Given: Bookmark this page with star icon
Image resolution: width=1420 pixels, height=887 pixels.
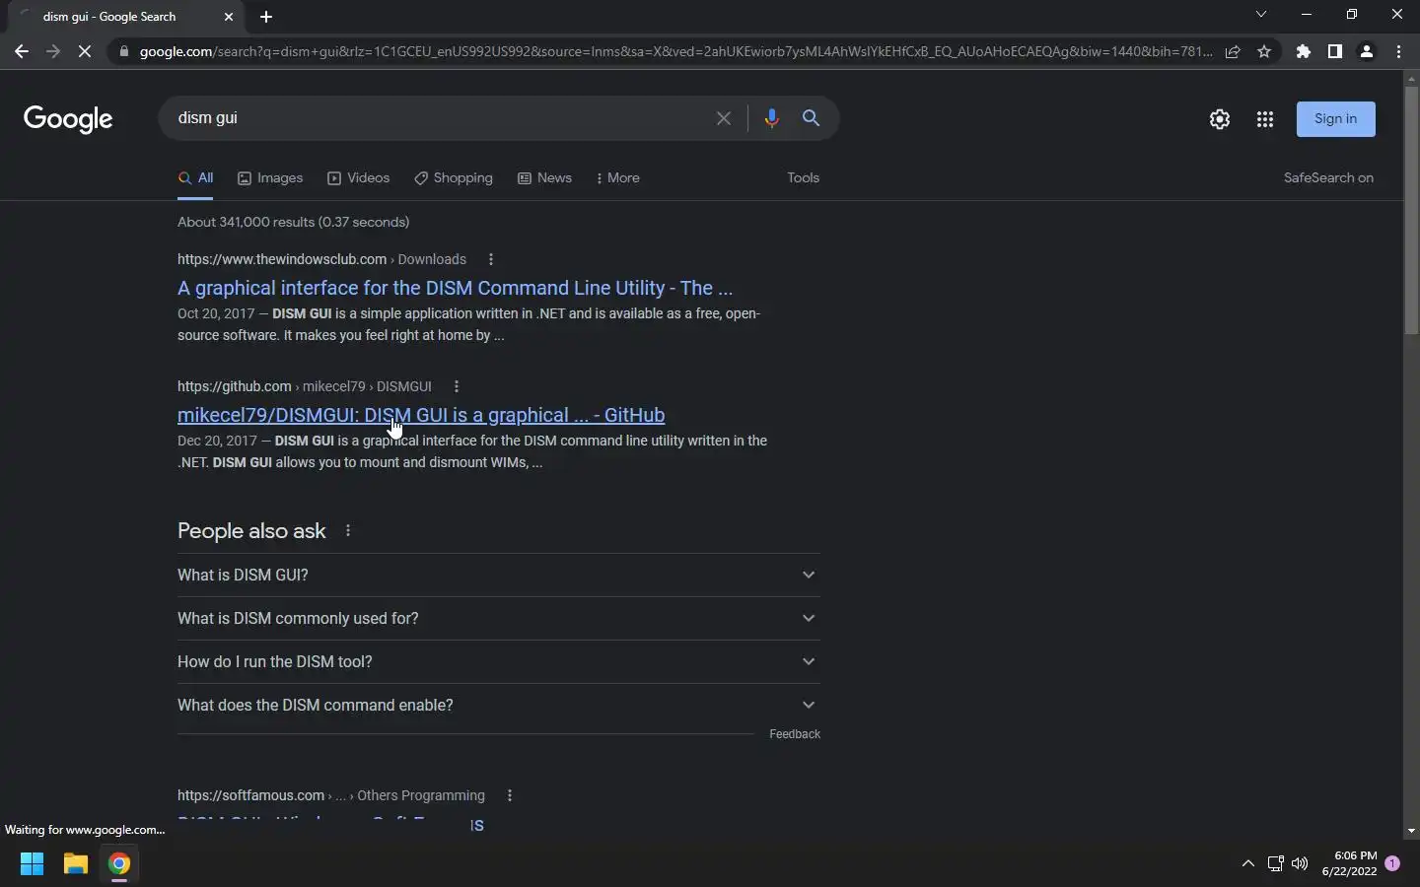Looking at the screenshot, I should click(1264, 51).
